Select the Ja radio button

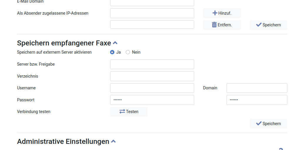click(x=112, y=52)
